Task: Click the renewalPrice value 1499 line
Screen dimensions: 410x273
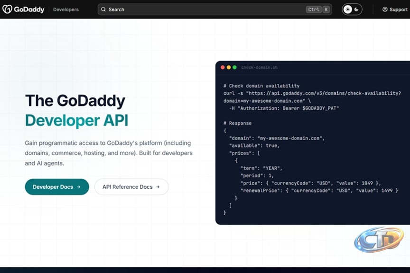Action: point(319,191)
